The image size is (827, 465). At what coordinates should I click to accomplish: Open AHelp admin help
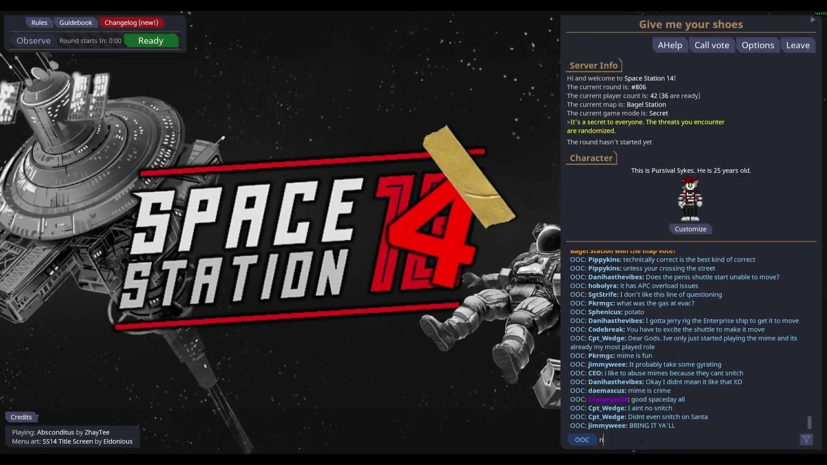(670, 45)
